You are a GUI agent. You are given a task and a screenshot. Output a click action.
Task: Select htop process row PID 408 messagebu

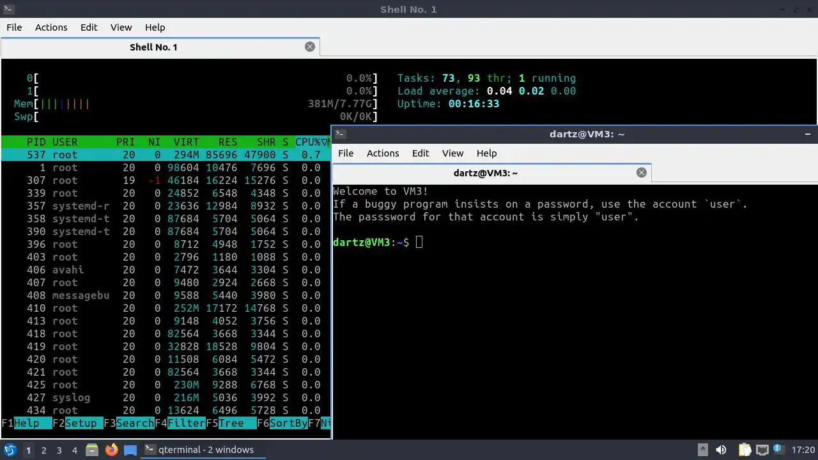tap(166, 295)
